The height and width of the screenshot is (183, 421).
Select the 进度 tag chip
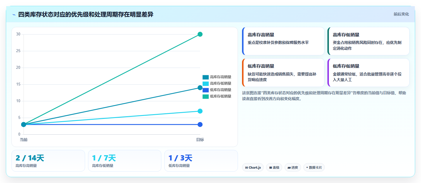click(293, 167)
